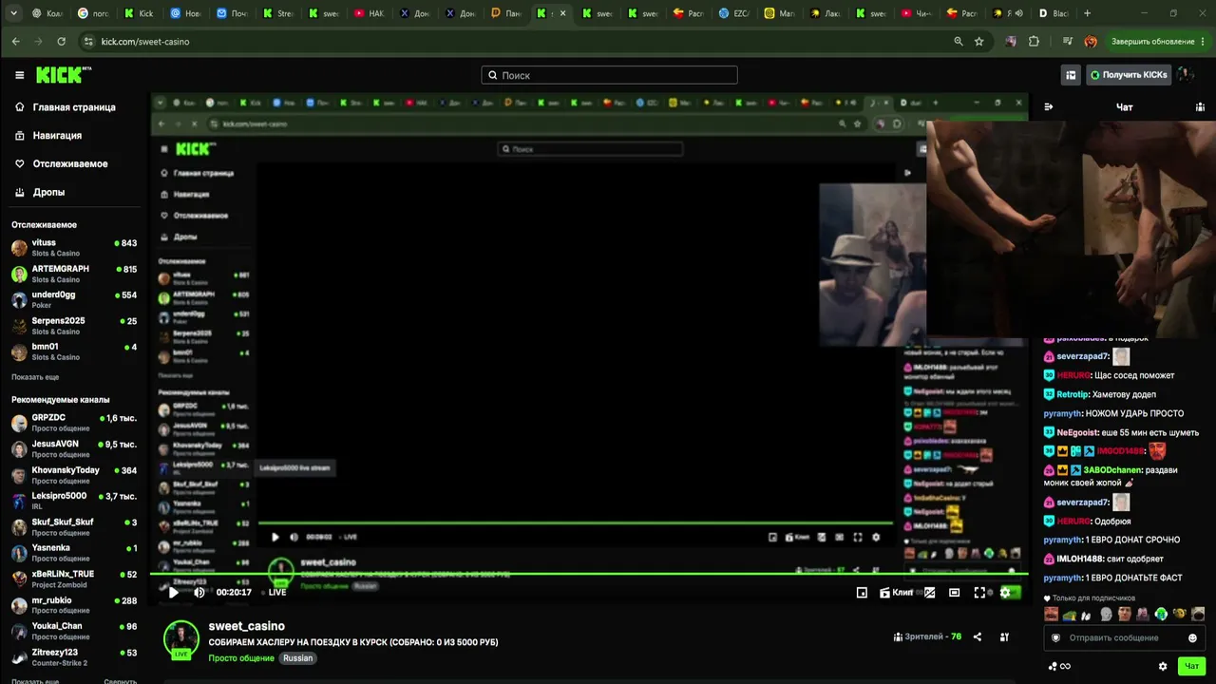
Task: Toggle picture-in-picture mini player icon
Action: pos(862,592)
